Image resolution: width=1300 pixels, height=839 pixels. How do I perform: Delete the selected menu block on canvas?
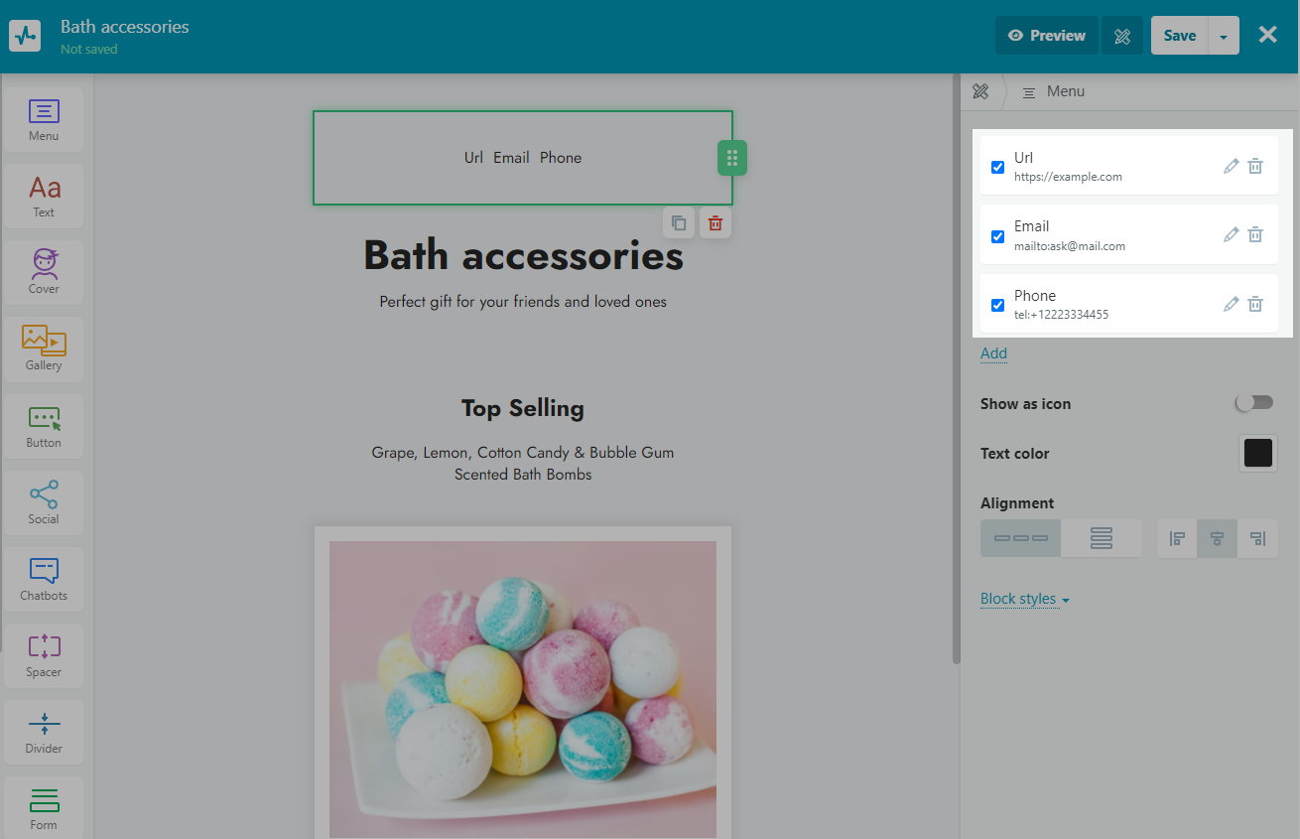point(715,222)
